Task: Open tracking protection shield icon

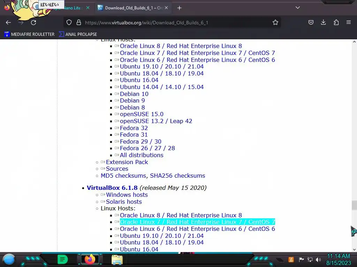Action: 69,23
